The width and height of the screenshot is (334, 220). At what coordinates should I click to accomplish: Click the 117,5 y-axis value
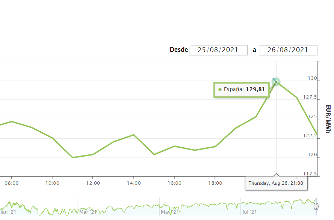[310, 174]
